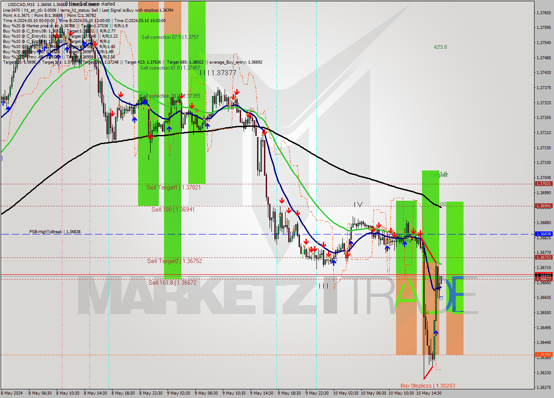The width and height of the screenshot is (554, 398).
Task: Select the 'Sell 161.8 | 1.36672' label
Action: click(172, 282)
